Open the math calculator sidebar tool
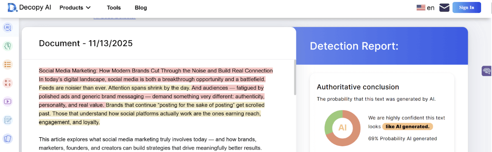This screenshot has height=152, width=492. (7, 83)
